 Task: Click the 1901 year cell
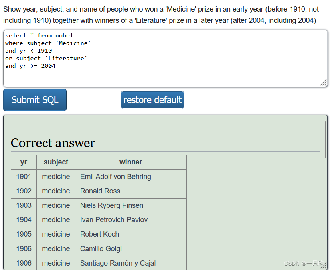pos(23,177)
